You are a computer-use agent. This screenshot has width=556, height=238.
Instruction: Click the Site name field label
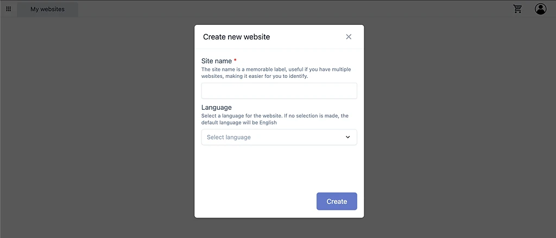click(217, 61)
